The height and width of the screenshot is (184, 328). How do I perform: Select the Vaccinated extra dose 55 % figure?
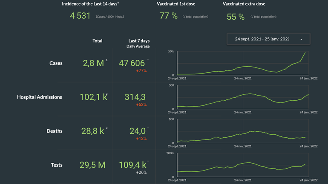click(x=236, y=17)
